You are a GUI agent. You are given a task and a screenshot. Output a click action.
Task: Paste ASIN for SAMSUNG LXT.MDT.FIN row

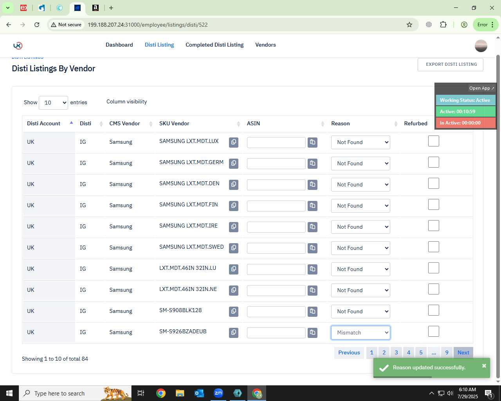click(x=312, y=206)
